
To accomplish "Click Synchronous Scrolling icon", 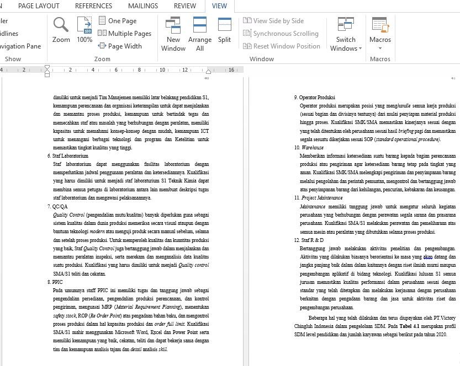I will pos(247,33).
